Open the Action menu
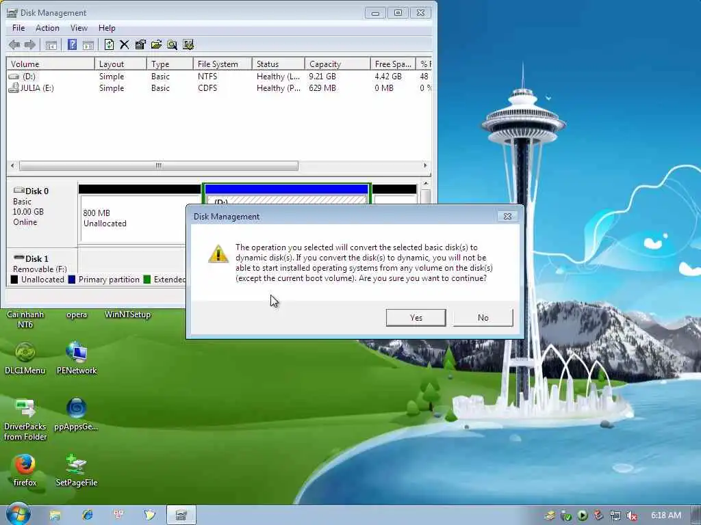701x525 pixels. 47,28
